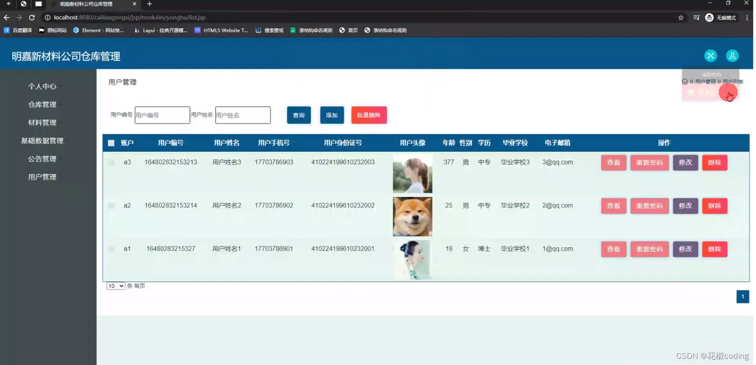Check the checkbox for row a3
The image size is (756, 365).
coord(111,163)
